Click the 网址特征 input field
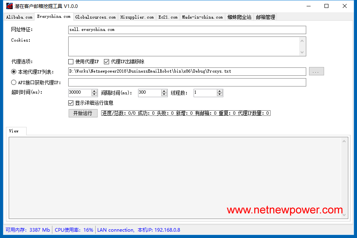Screen dimensions: 357x238 coord(187,30)
